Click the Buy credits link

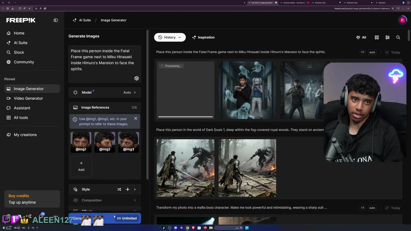pyautogui.click(x=19, y=196)
